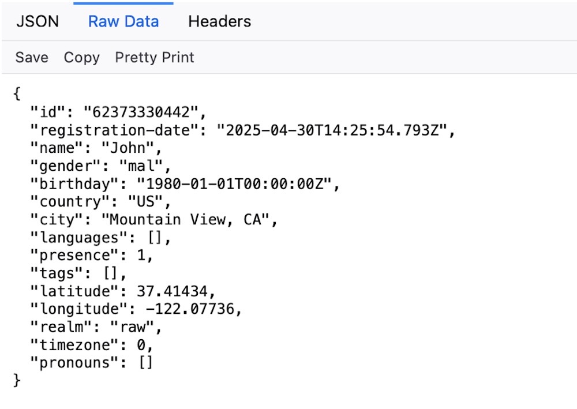Select the Raw Data tab
The height and width of the screenshot is (409, 577).
(123, 21)
